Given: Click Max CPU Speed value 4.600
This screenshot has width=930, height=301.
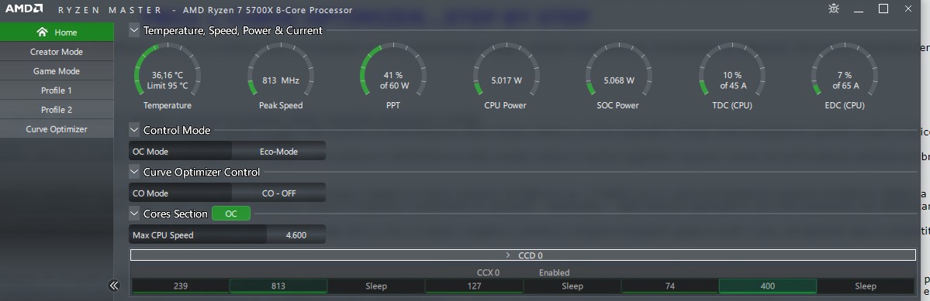Looking at the screenshot, I should [x=296, y=234].
